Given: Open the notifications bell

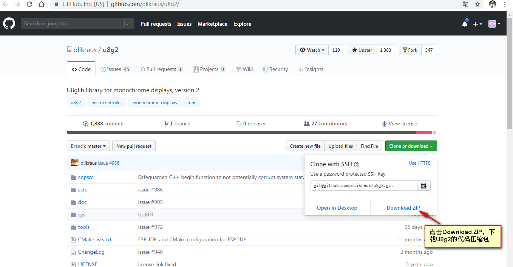Looking at the screenshot, I should coord(465,24).
